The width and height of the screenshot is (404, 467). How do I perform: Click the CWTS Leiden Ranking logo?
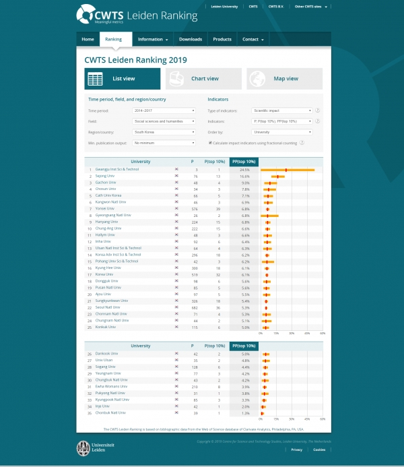pos(137,14)
